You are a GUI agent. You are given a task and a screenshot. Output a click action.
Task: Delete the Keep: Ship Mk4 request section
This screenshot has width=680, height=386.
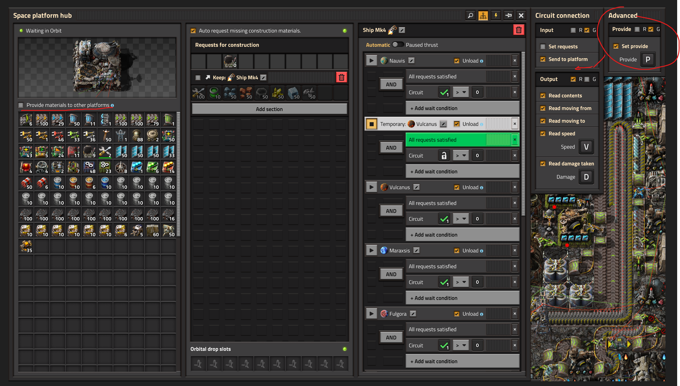click(341, 77)
